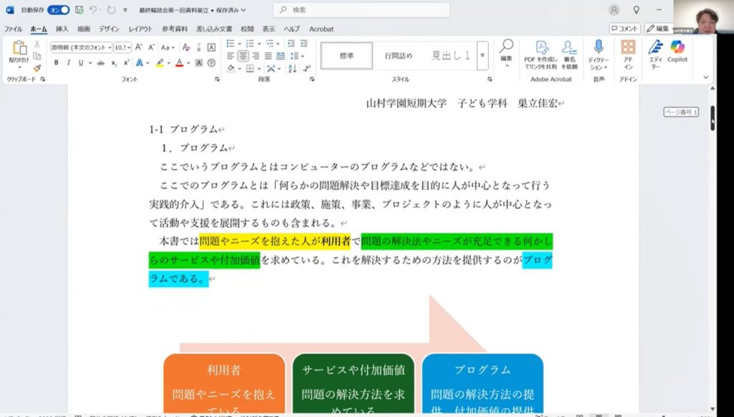Expand the styles gallery more arrow
The image size is (734, 417).
(x=482, y=55)
